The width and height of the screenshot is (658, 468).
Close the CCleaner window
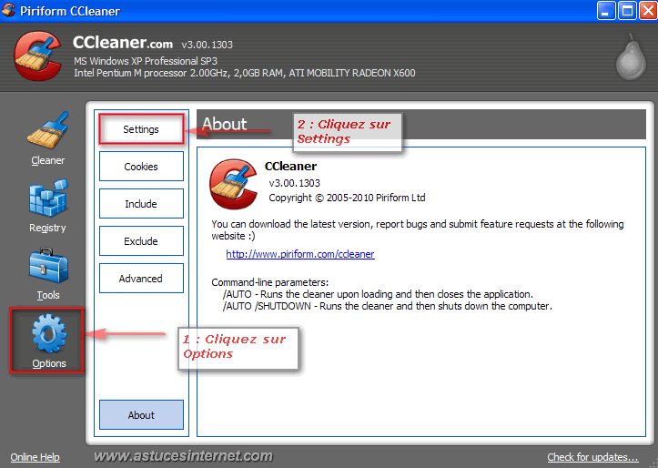coord(648,11)
